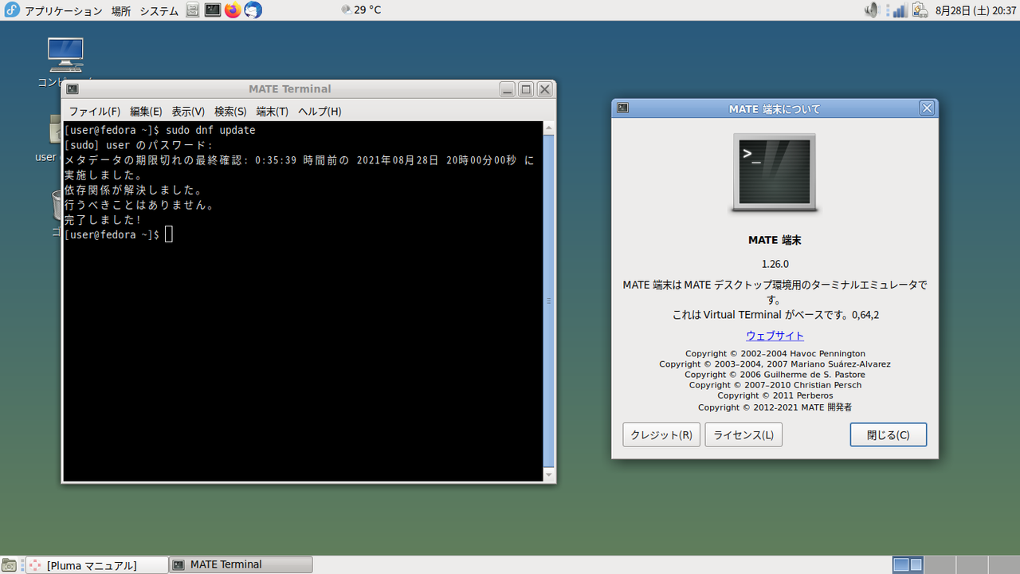Click the large terminal logo in About dialog

pos(775,173)
